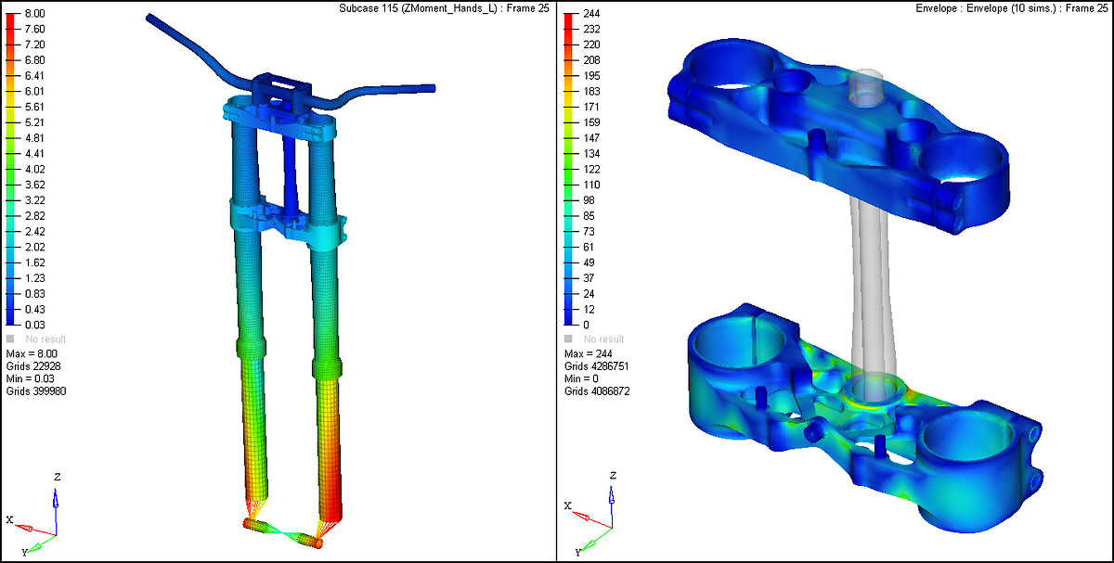Screen dimensions: 1114x563
Task: Click the 122 value in right legend
Action: (x=591, y=169)
